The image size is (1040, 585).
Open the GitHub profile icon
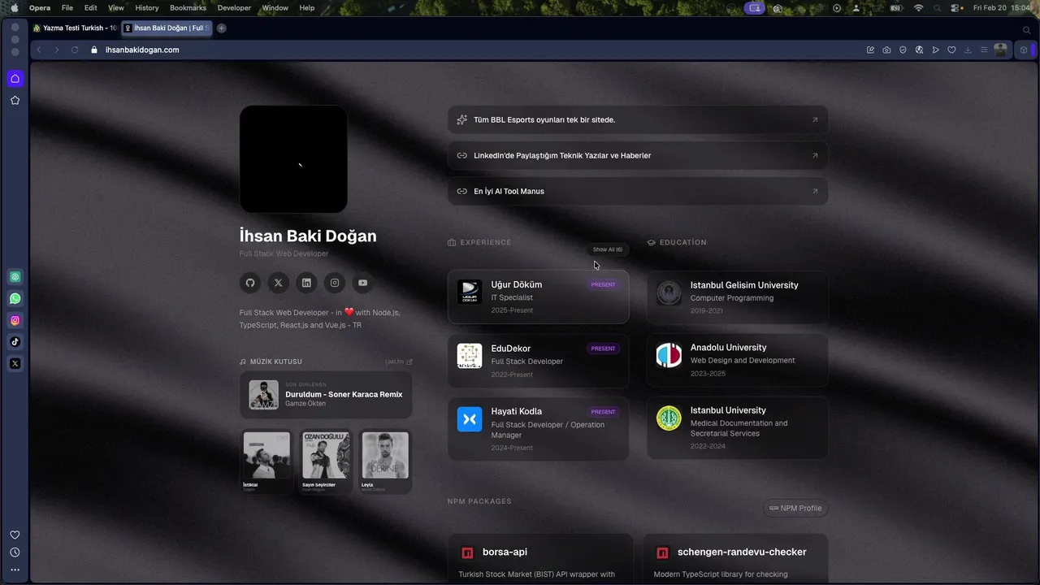(x=250, y=283)
